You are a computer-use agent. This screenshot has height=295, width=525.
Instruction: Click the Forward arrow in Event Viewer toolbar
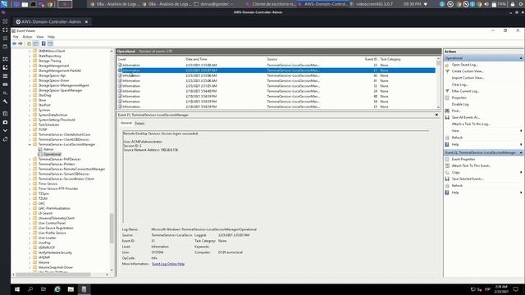21,43
